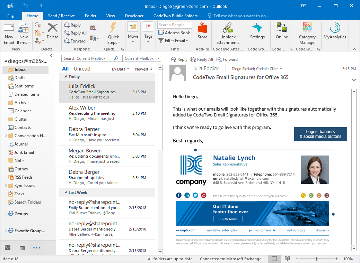Screen dimensions: 360x263
Task: Click Forward in the reading pane
Action: [x=227, y=59]
